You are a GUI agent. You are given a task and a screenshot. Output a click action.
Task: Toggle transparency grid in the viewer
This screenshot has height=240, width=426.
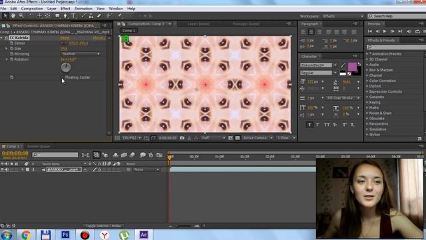pyautogui.click(x=238, y=138)
